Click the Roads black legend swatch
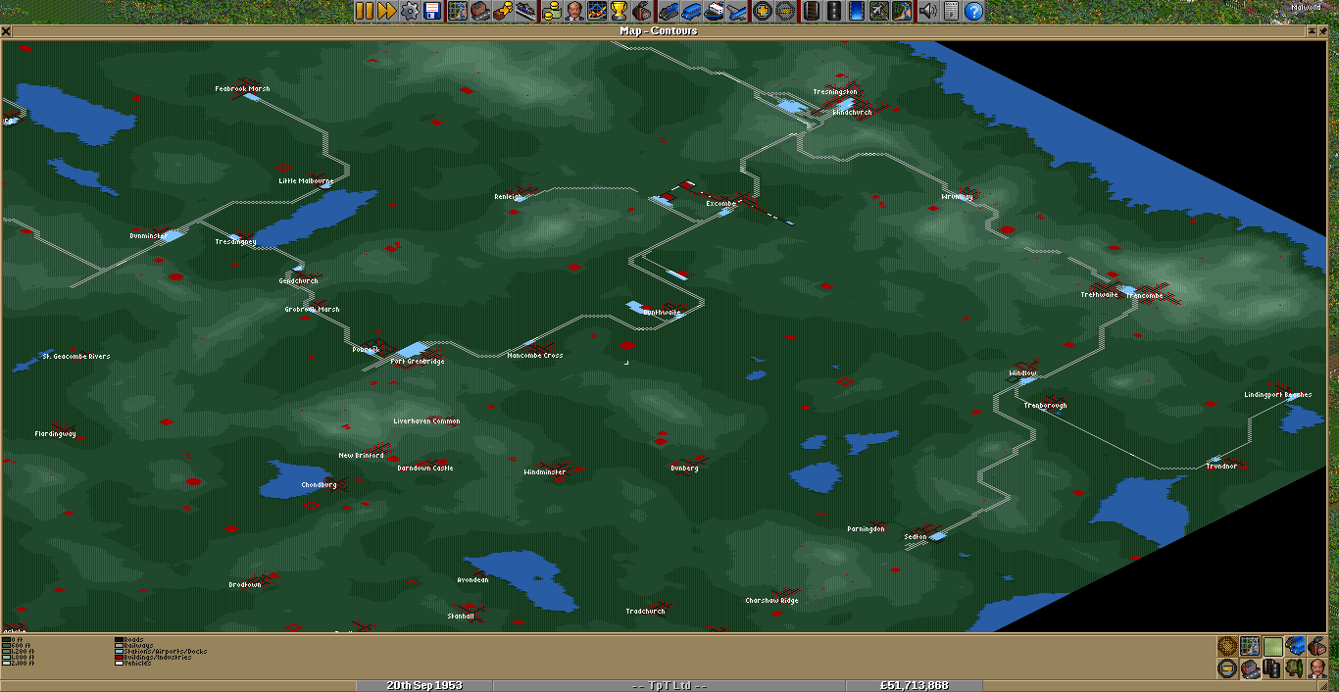 click(x=120, y=639)
